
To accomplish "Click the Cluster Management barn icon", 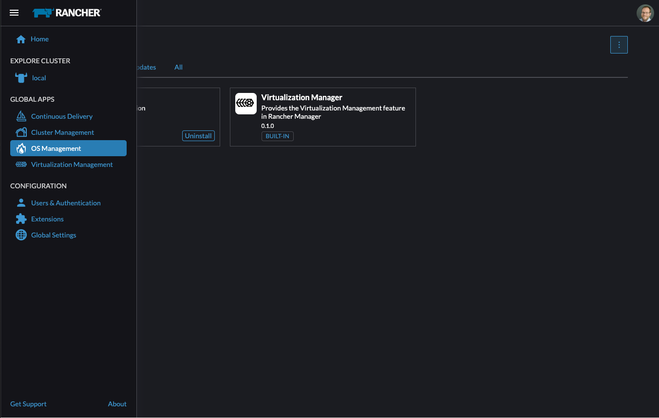I will coord(21,132).
